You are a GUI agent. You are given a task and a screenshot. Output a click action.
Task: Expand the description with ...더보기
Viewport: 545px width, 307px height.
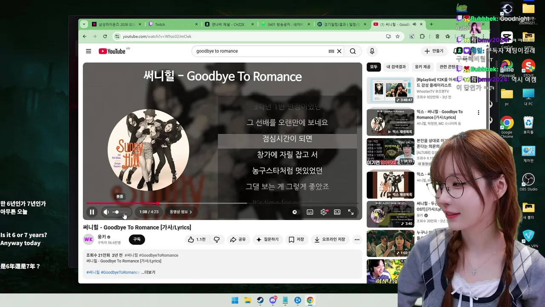click(148, 272)
